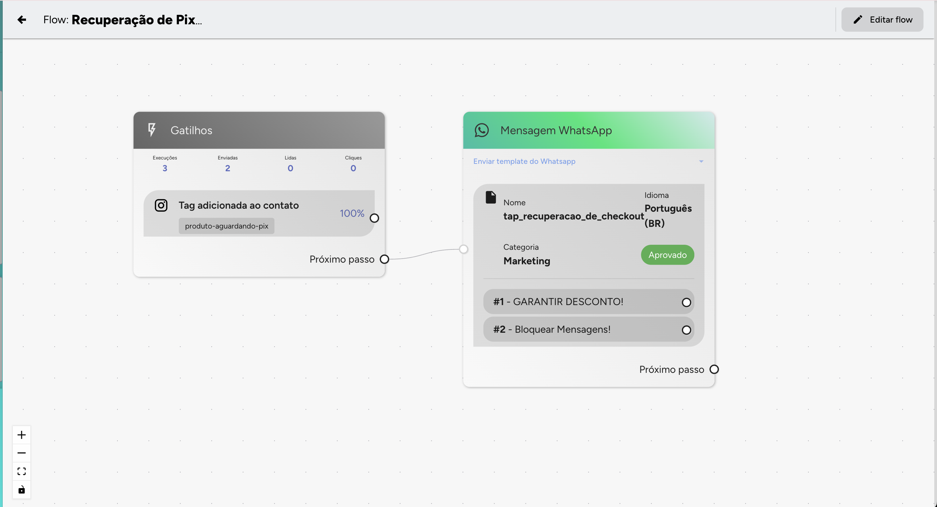Click the Gatilhos Próximo passo connector
This screenshot has height=507, width=937.
pos(384,259)
